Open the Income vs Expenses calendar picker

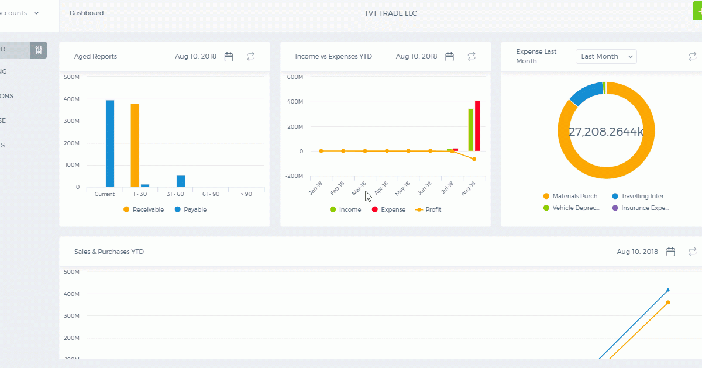pyautogui.click(x=449, y=57)
